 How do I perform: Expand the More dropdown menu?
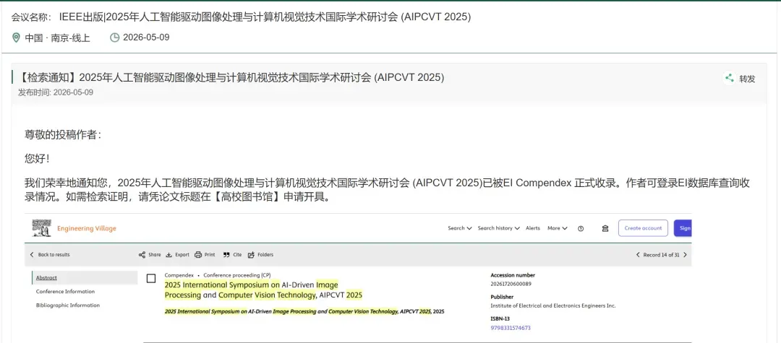tap(558, 228)
